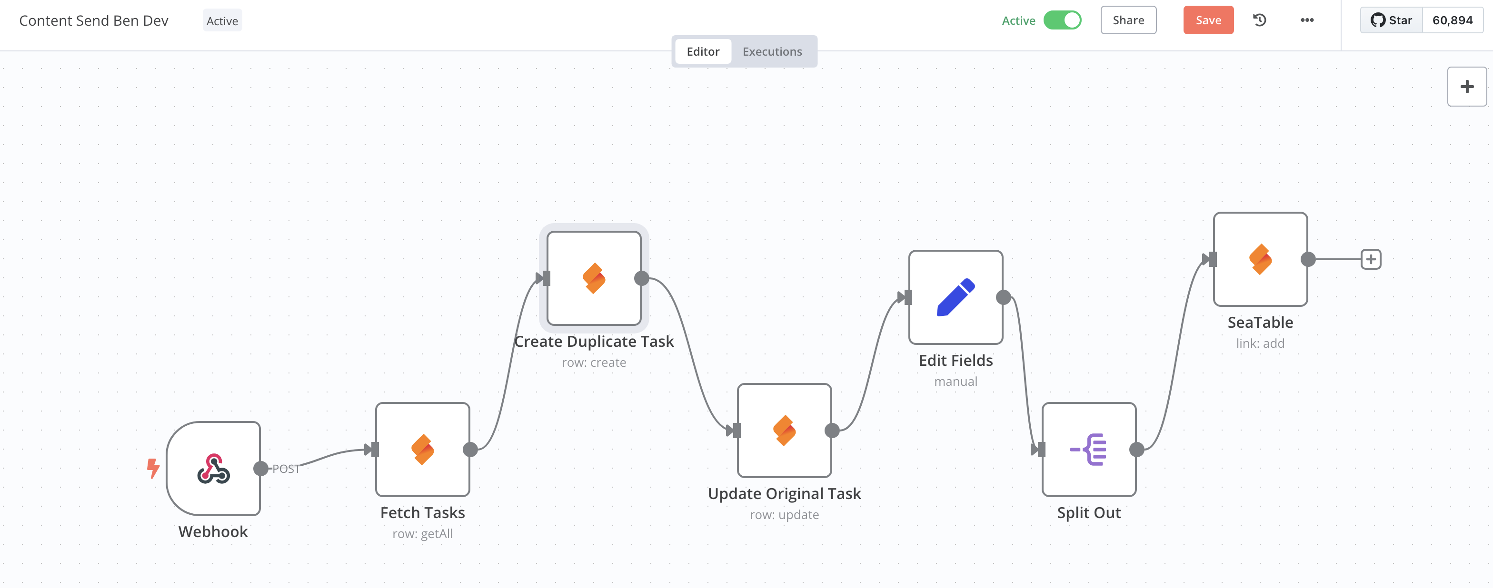Image resolution: width=1493 pixels, height=588 pixels.
Task: Open the Create Duplicate Task node
Action: (594, 278)
